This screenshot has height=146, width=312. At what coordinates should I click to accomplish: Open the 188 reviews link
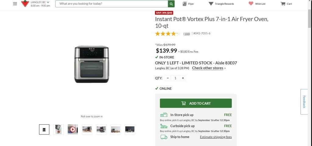pos(187,34)
